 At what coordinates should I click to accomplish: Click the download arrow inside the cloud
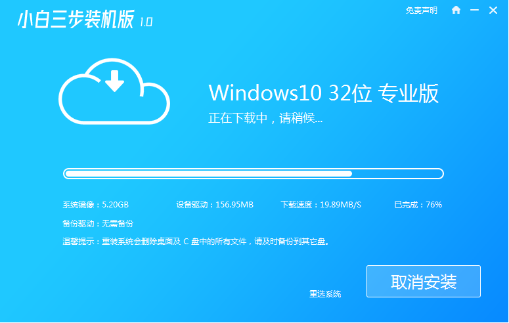pyautogui.click(x=114, y=81)
